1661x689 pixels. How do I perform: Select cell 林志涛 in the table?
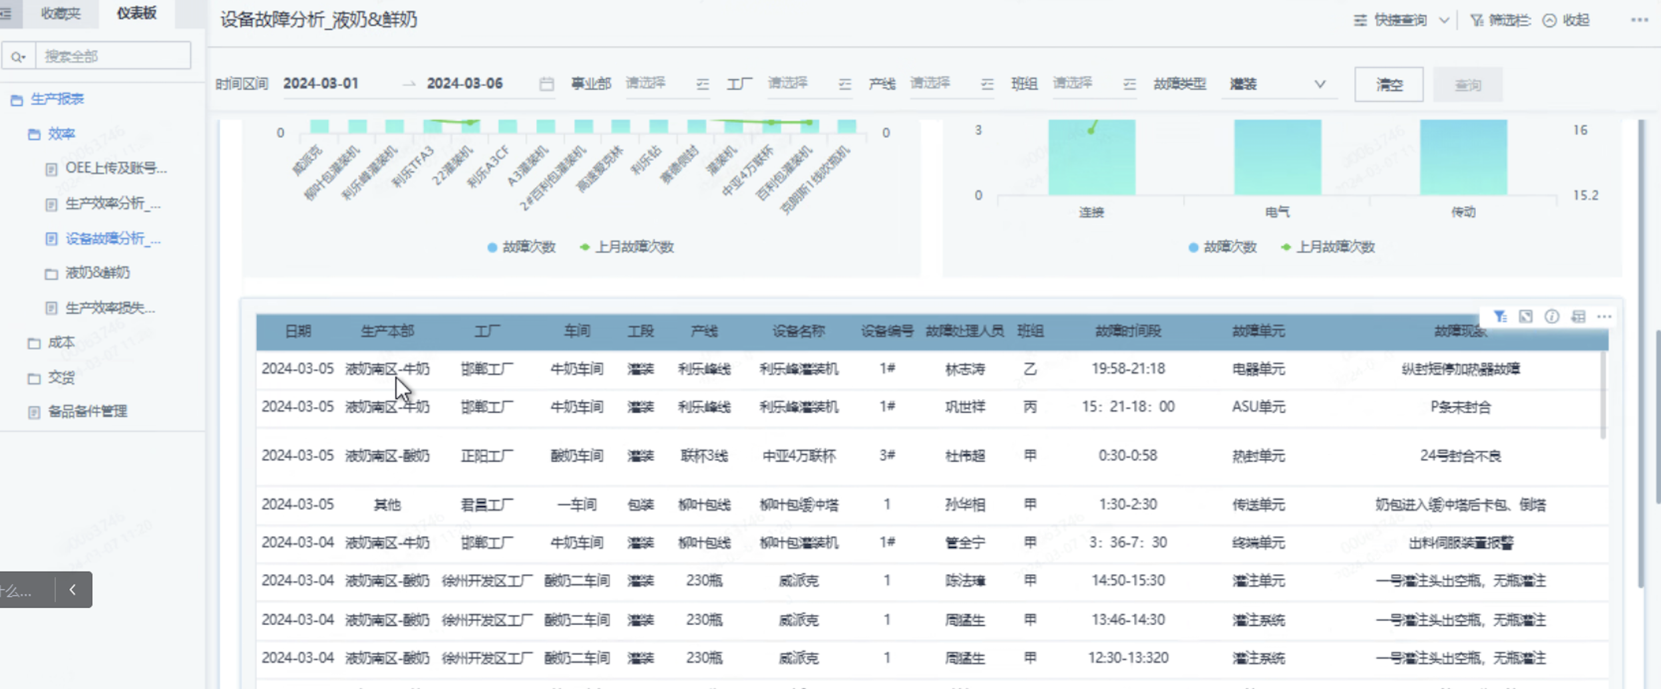(964, 369)
